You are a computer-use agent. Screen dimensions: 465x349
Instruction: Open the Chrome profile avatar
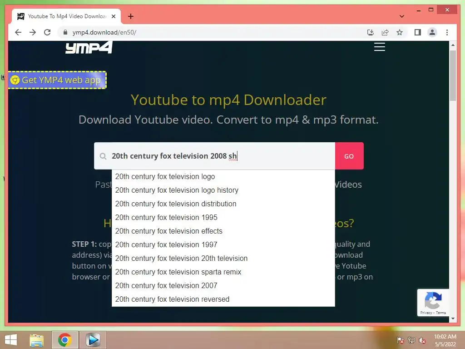(x=432, y=32)
